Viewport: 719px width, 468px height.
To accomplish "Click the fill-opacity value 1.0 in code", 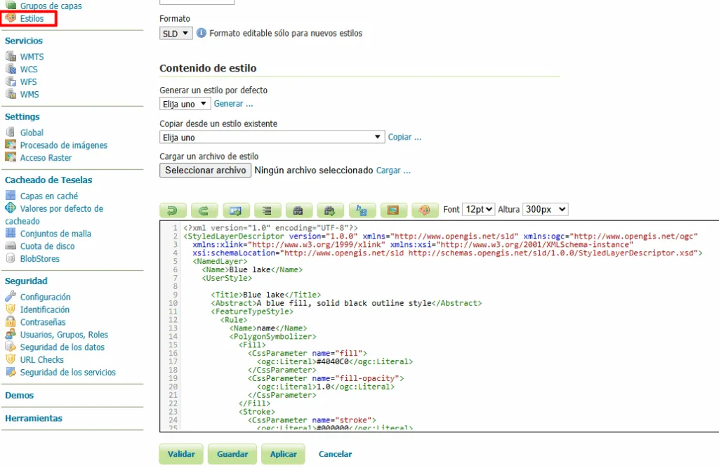I will click(x=324, y=387).
